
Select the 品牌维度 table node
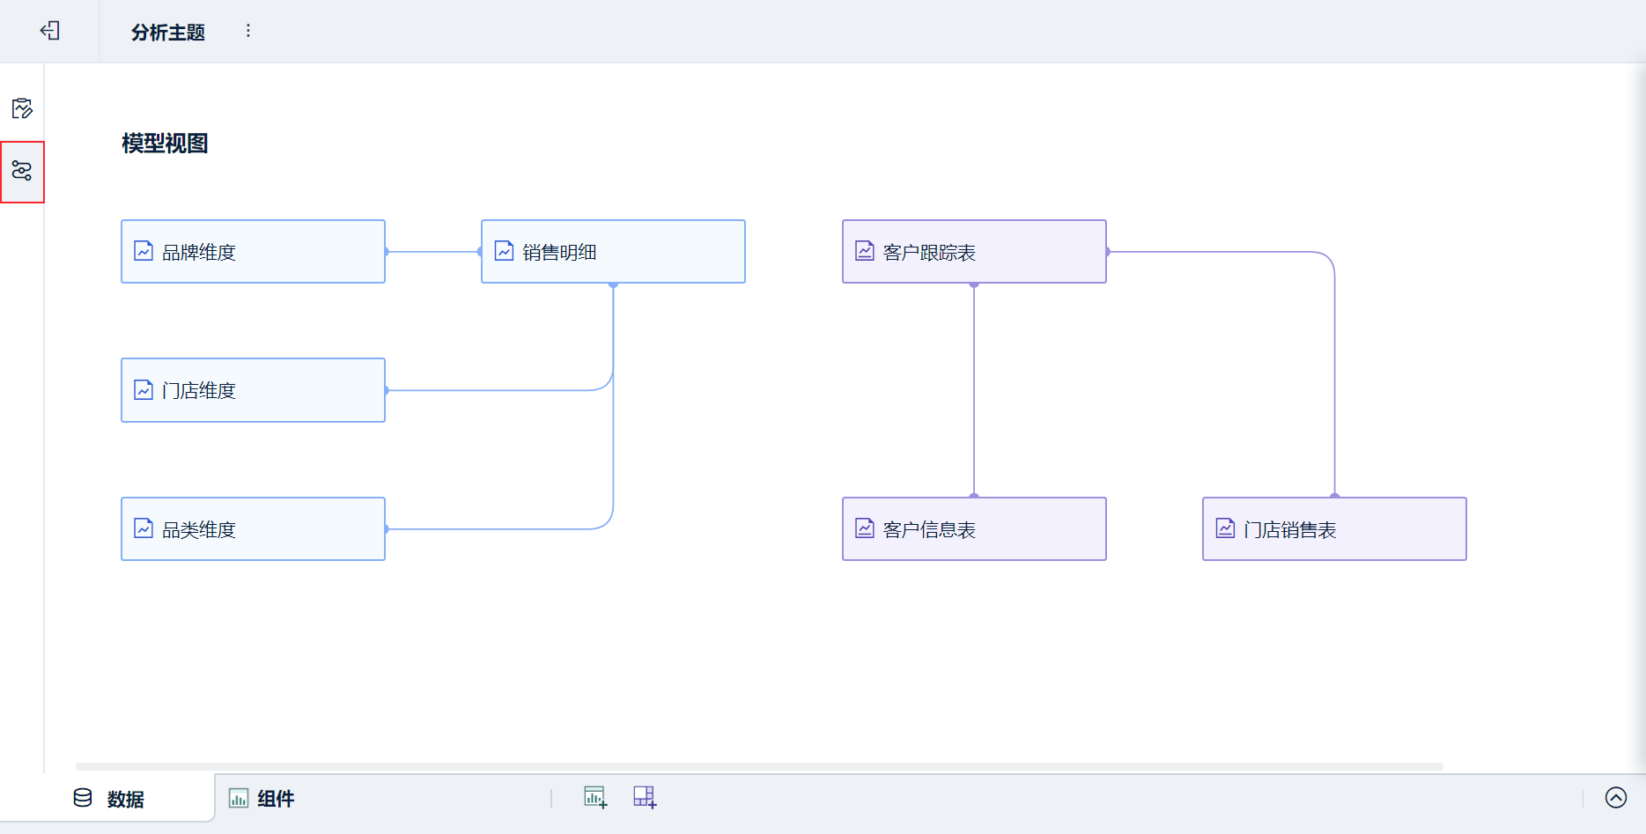[254, 252]
